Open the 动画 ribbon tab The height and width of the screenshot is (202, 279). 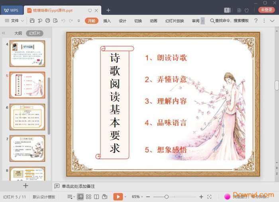153,21
